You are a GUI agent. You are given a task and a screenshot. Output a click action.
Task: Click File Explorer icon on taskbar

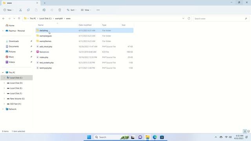(147, 137)
